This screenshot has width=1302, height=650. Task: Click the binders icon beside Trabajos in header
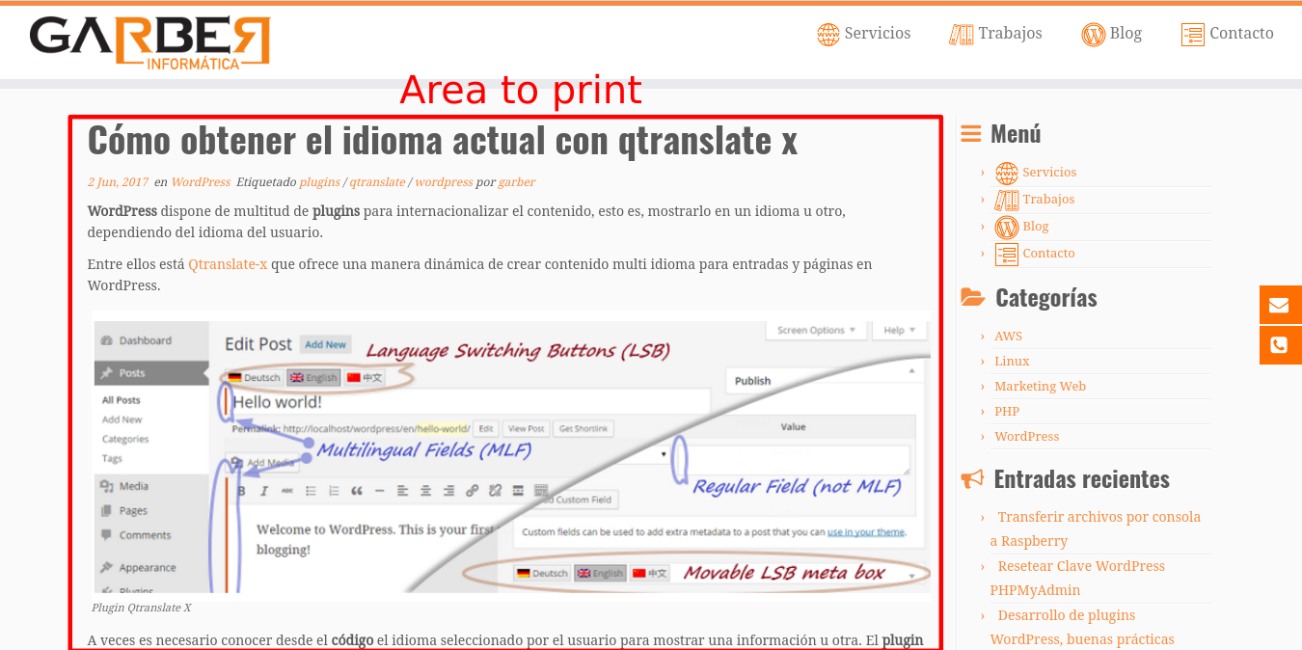(962, 35)
